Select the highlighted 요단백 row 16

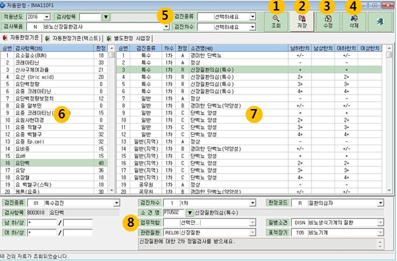pyautogui.click(x=54, y=163)
